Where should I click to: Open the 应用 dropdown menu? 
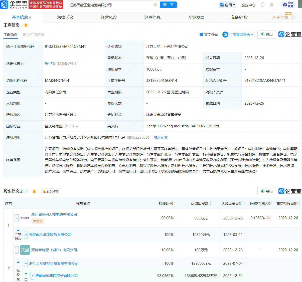[x=228, y=5]
